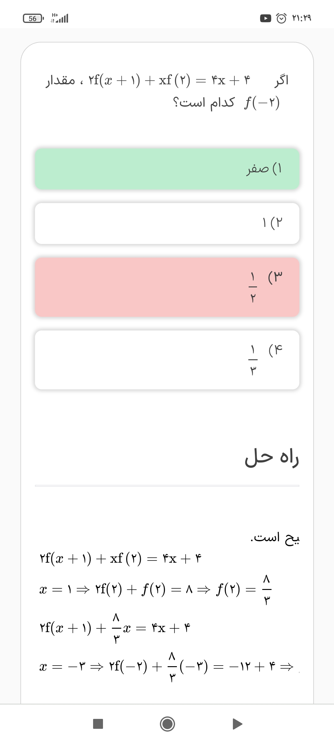Select answer option 1 "صفر"
Screen dimensions: 334x744
(167, 169)
